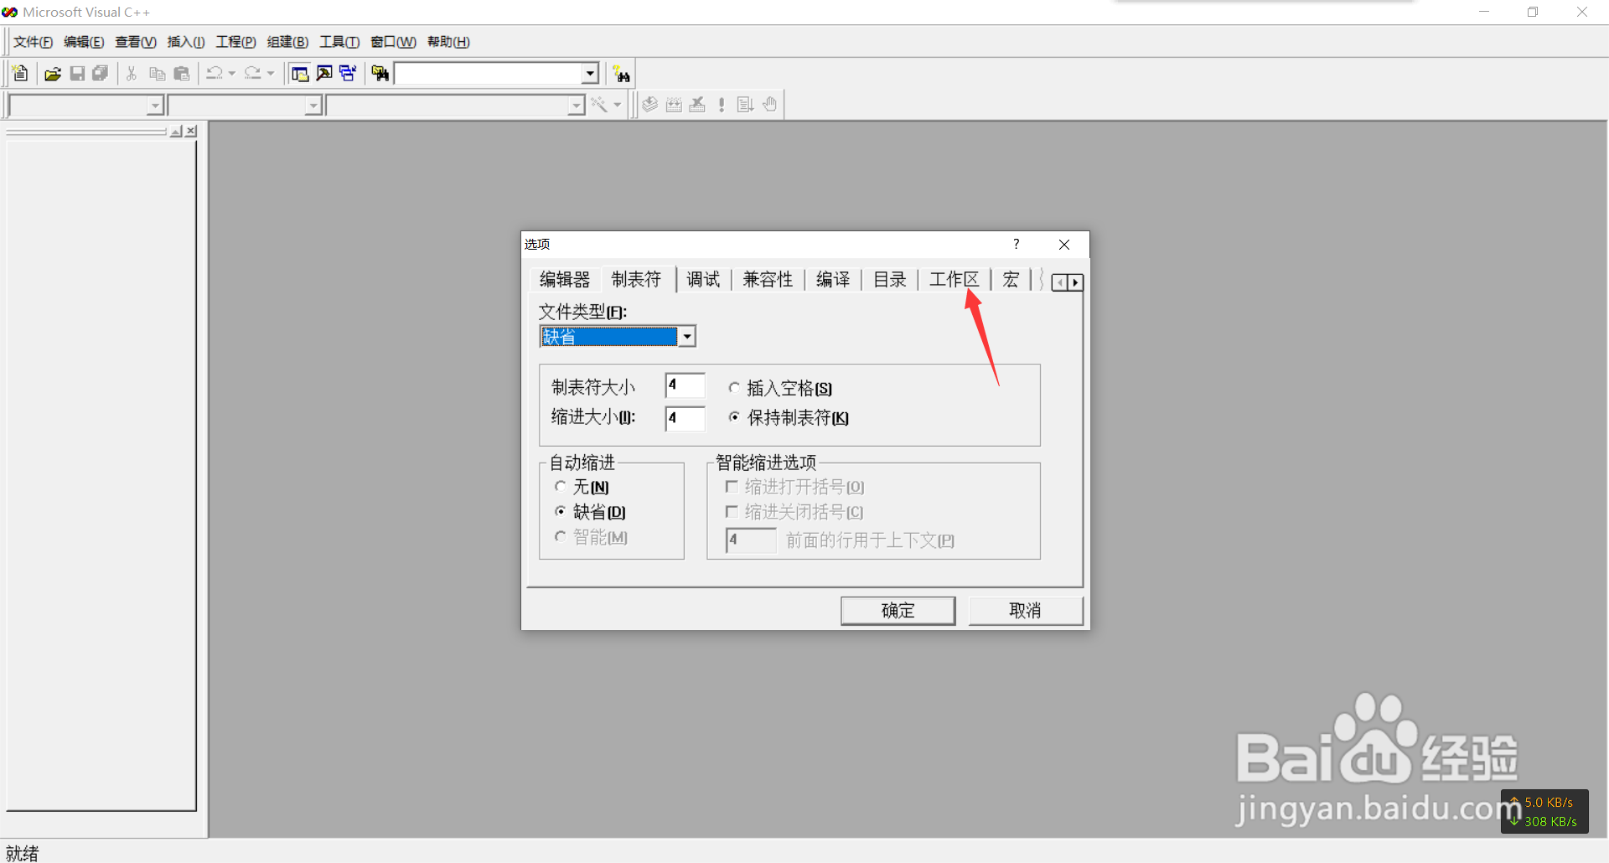
Task: Click the Open file folder icon
Action: click(x=53, y=74)
